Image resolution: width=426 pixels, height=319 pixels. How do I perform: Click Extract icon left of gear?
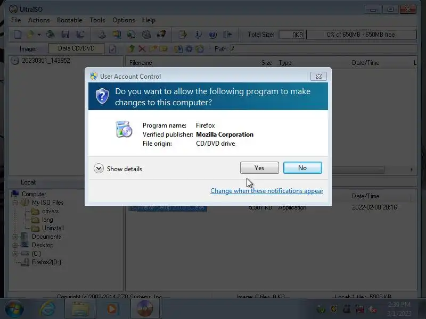click(x=178, y=49)
